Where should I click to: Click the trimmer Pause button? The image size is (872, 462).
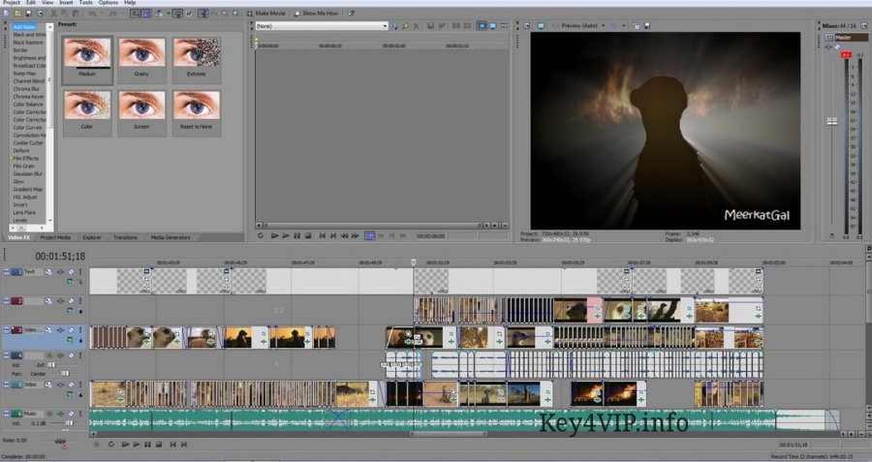[x=297, y=235]
